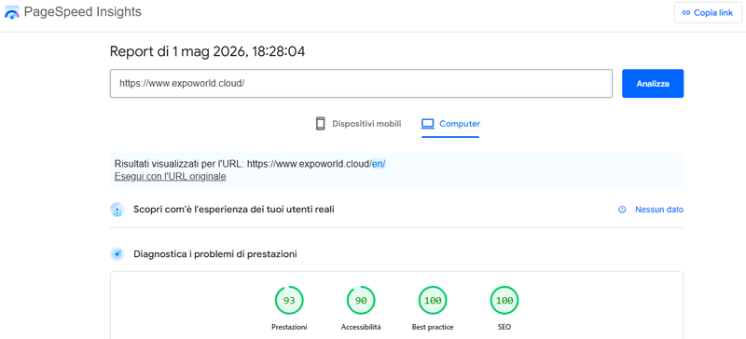
Task: Click the Analizza button
Action: 653,84
